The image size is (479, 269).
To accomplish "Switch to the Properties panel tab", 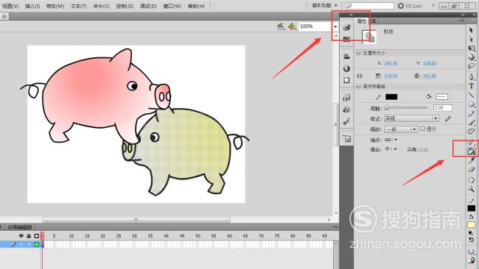I will pos(361,21).
